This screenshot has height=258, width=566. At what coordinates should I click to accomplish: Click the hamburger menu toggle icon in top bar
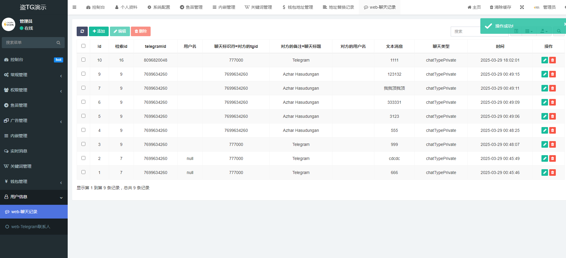(x=75, y=7)
